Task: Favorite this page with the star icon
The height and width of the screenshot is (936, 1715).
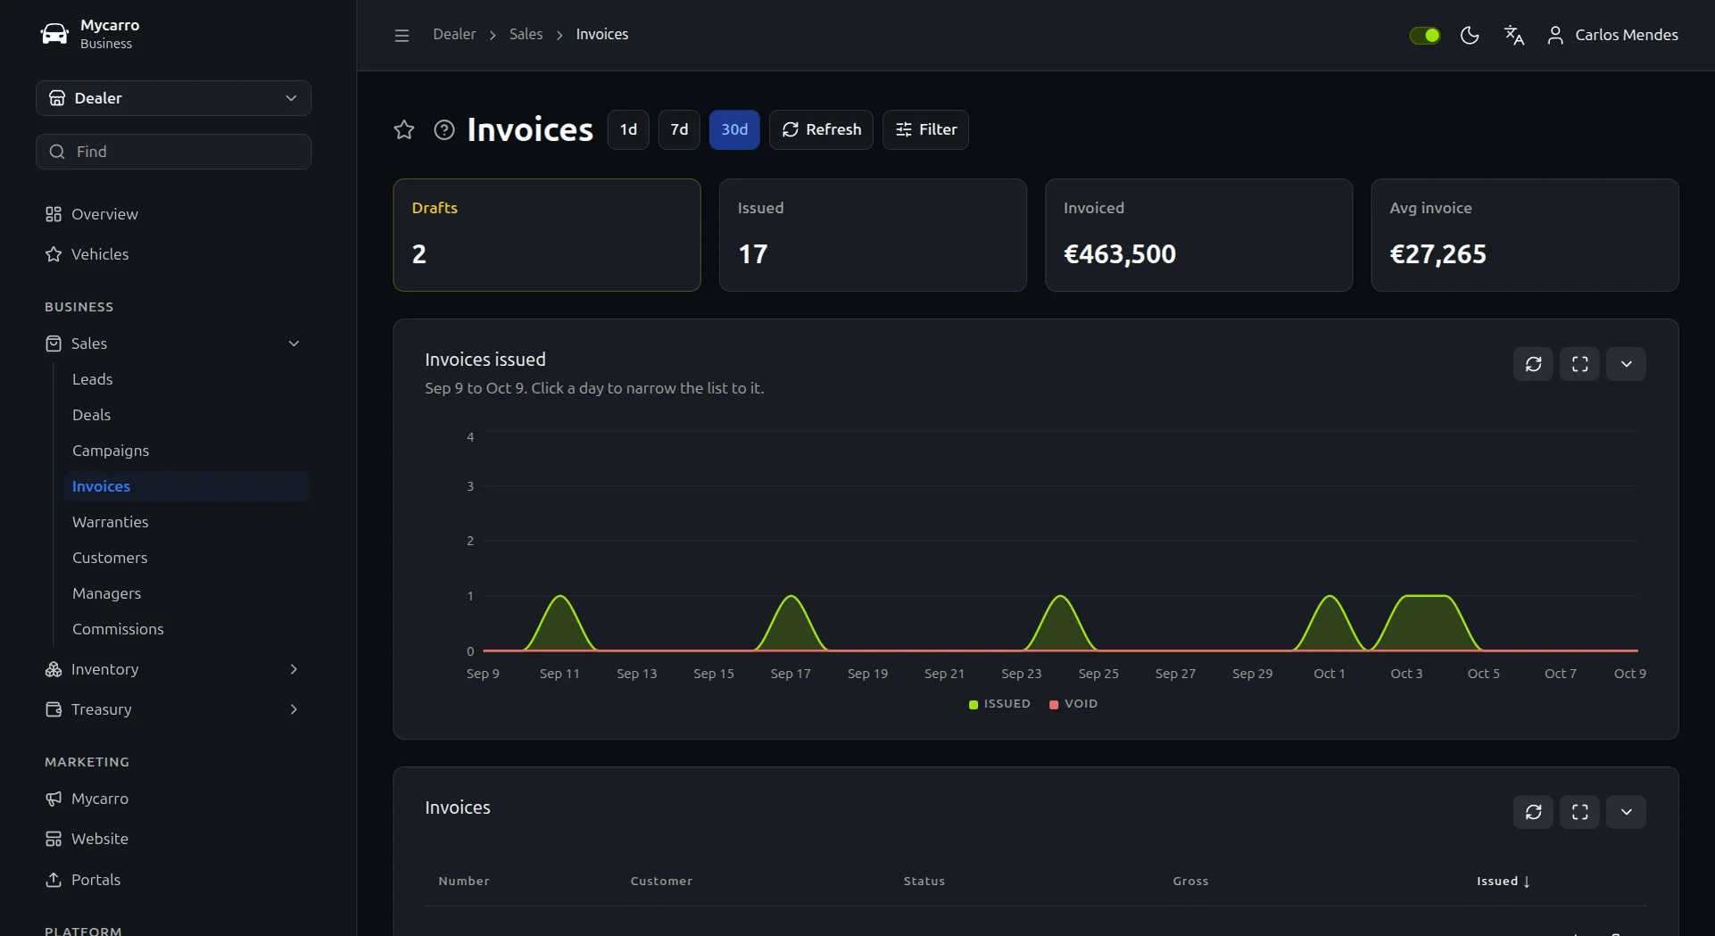Action: [404, 129]
